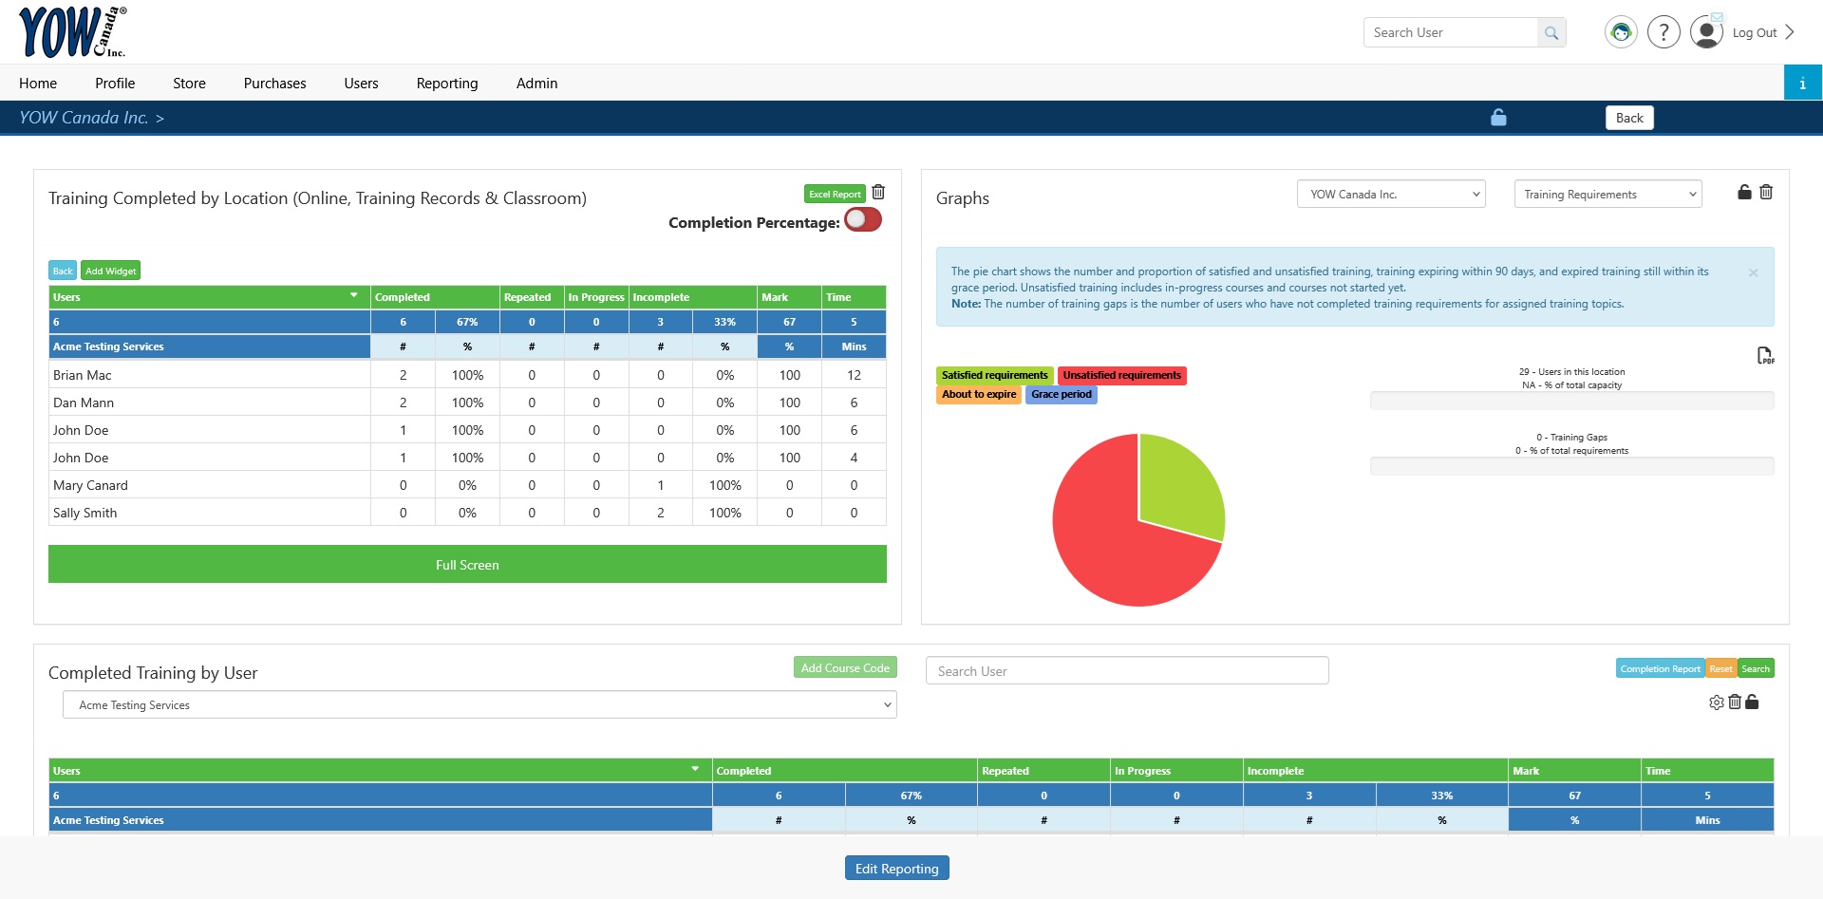Screen dimensions: 1823x899
Task: Open the Reporting menu
Action: [447, 84]
